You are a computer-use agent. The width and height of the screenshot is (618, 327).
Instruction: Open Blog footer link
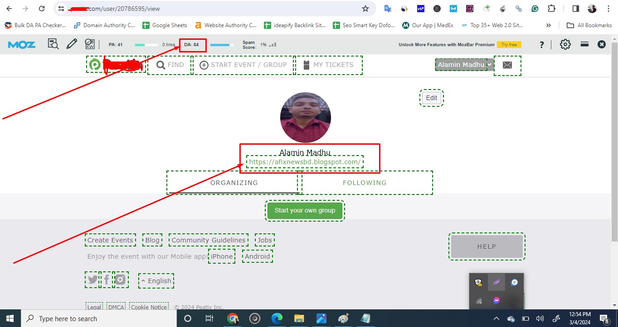(x=152, y=240)
